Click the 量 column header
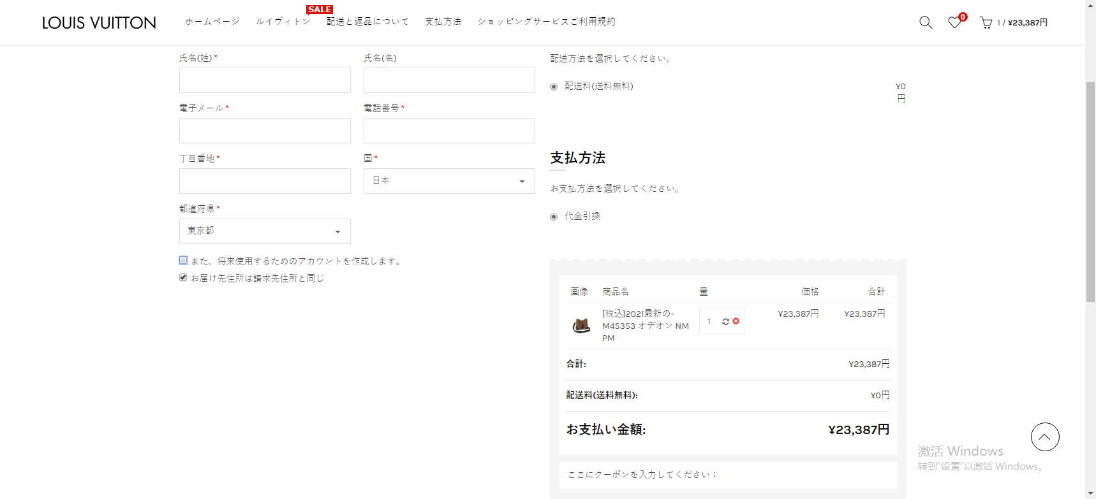 (704, 292)
